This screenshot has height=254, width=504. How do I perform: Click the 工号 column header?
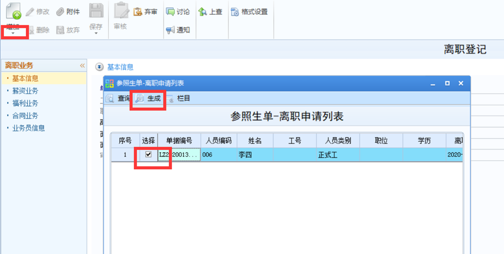click(x=295, y=140)
